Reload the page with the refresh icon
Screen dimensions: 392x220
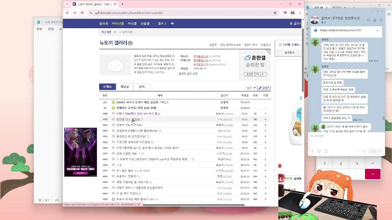tap(82, 13)
